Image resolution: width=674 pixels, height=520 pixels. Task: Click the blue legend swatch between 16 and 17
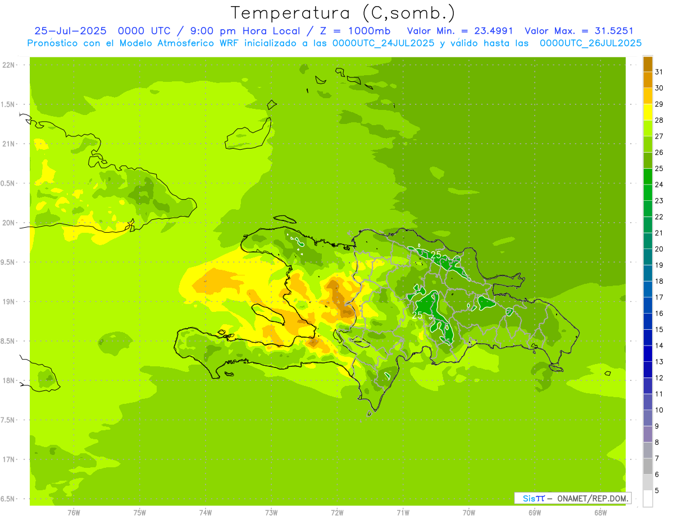648,305
